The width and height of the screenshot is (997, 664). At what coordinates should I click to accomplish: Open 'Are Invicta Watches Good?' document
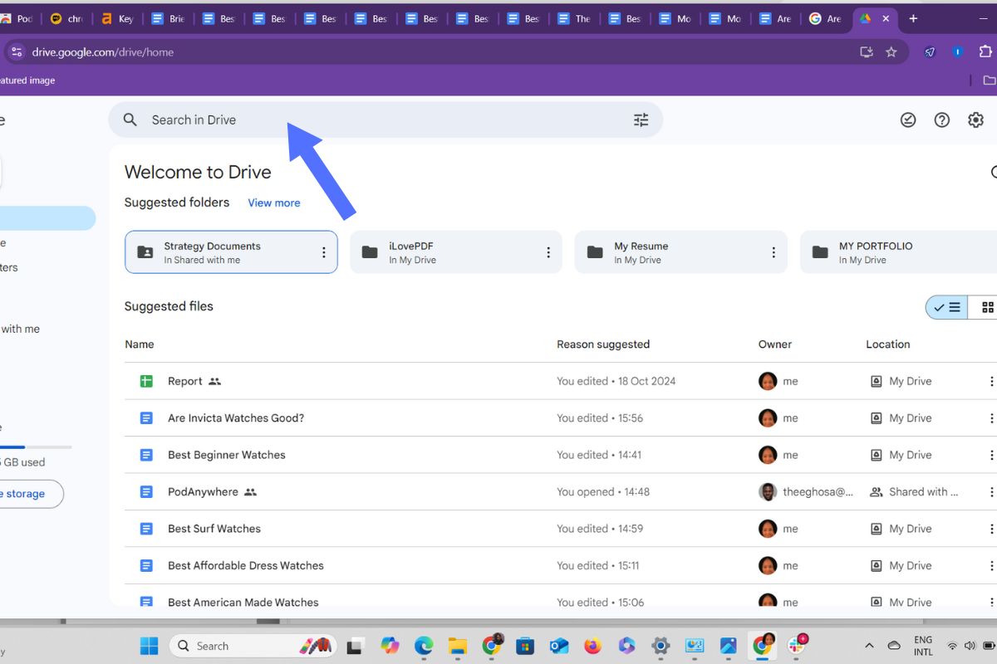(236, 418)
